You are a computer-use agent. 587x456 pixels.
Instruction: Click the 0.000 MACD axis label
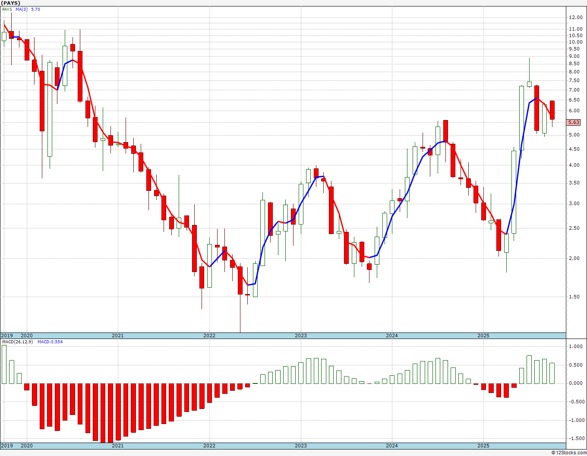[576, 383]
